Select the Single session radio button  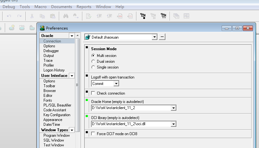[93, 67]
